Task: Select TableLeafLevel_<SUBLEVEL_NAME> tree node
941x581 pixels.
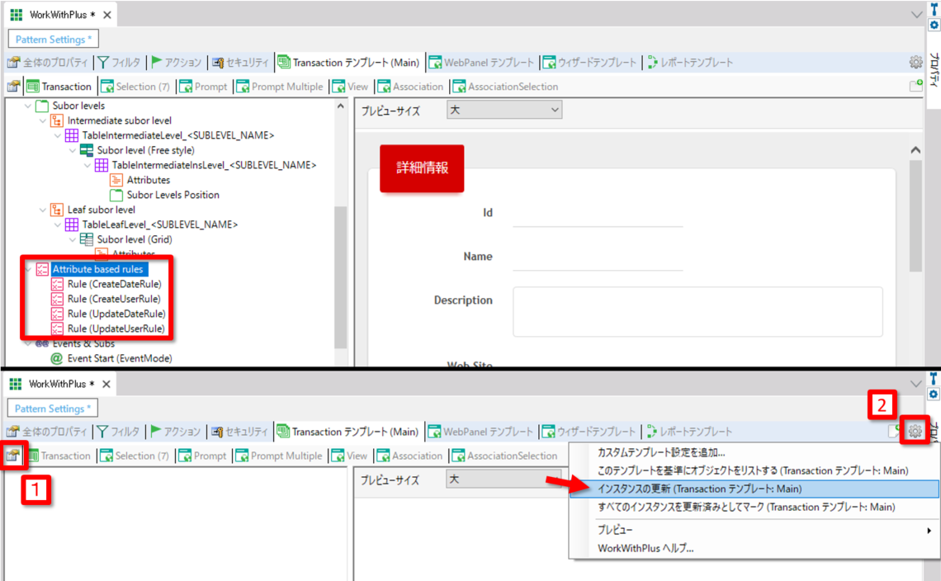Action: point(159,224)
